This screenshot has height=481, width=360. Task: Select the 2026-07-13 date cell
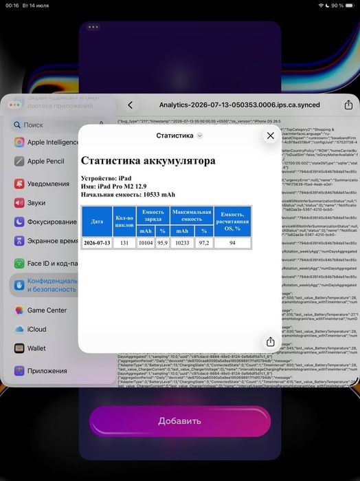pos(97,243)
